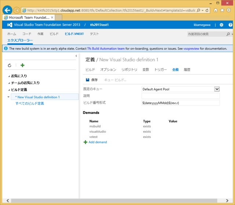
Task: Switch to the 変数 tab
Action: pyautogui.click(x=146, y=70)
